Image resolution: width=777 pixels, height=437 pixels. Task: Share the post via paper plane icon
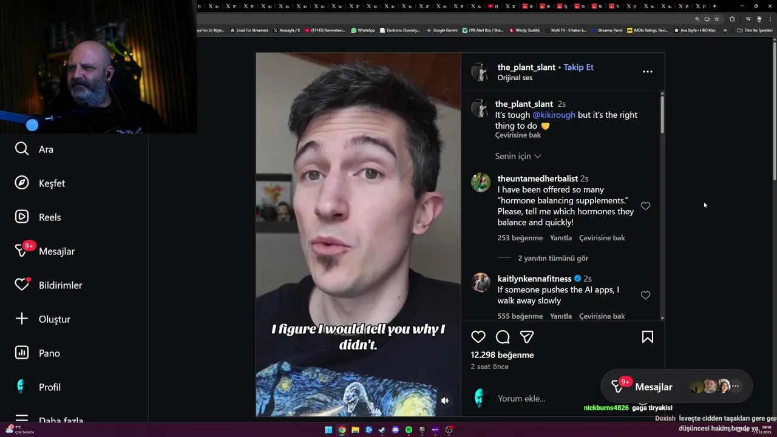527,337
